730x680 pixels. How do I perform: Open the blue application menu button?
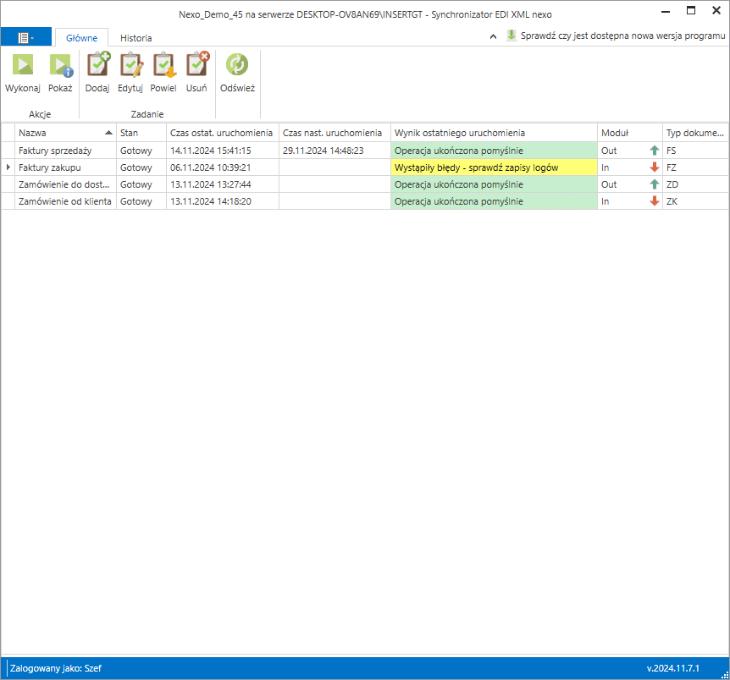tap(26, 37)
